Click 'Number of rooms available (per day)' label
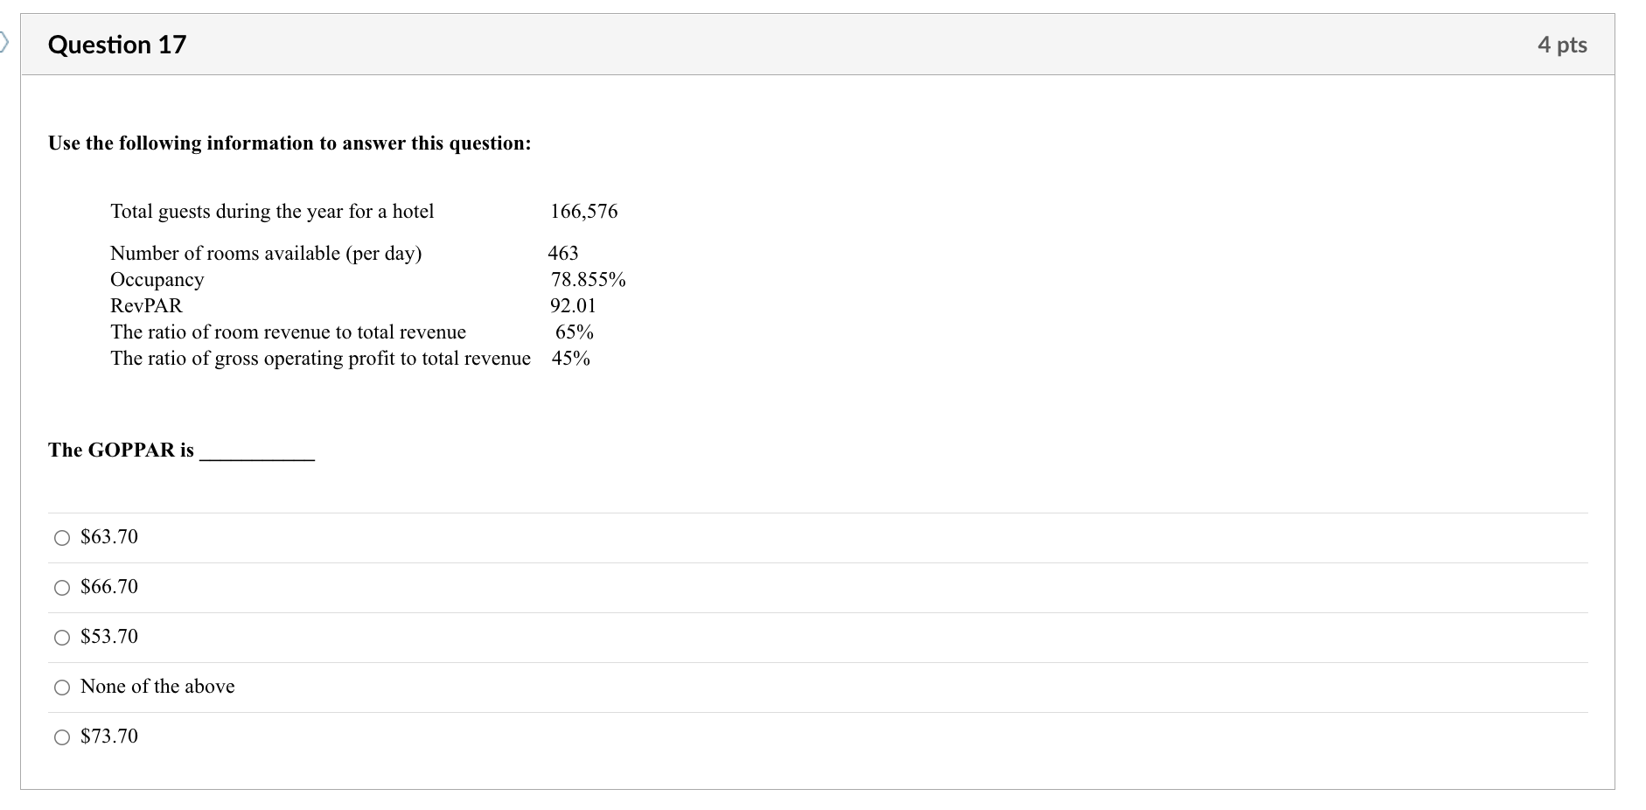The width and height of the screenshot is (1646, 810). pos(266,254)
